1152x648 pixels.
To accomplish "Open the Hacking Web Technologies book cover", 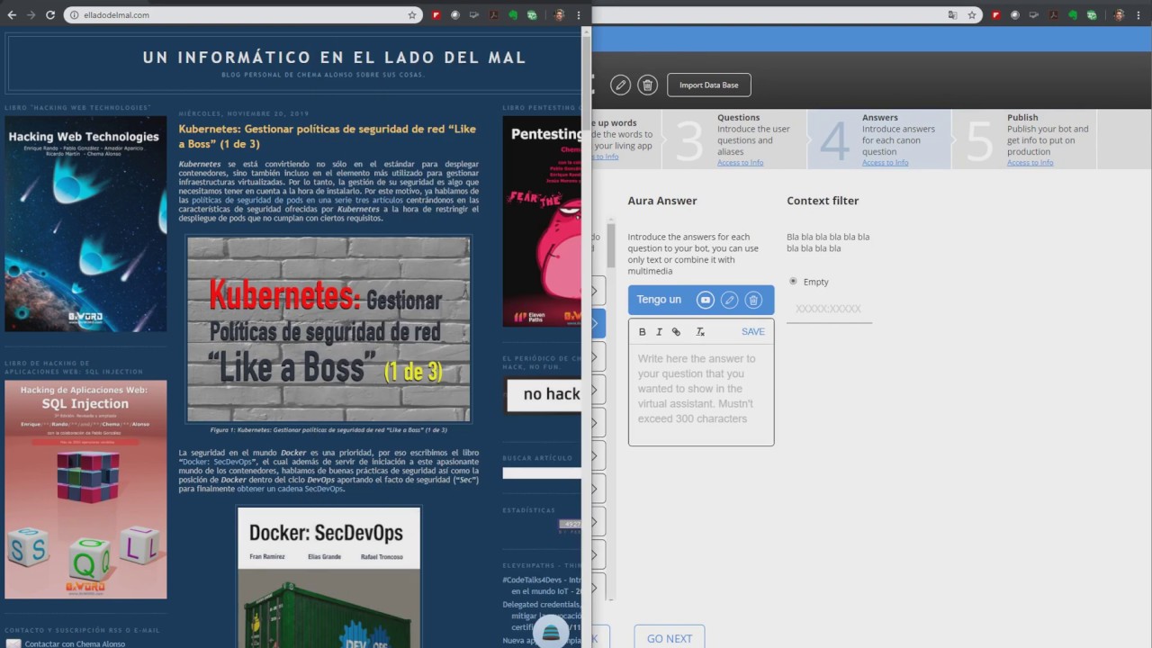I will point(85,224).
